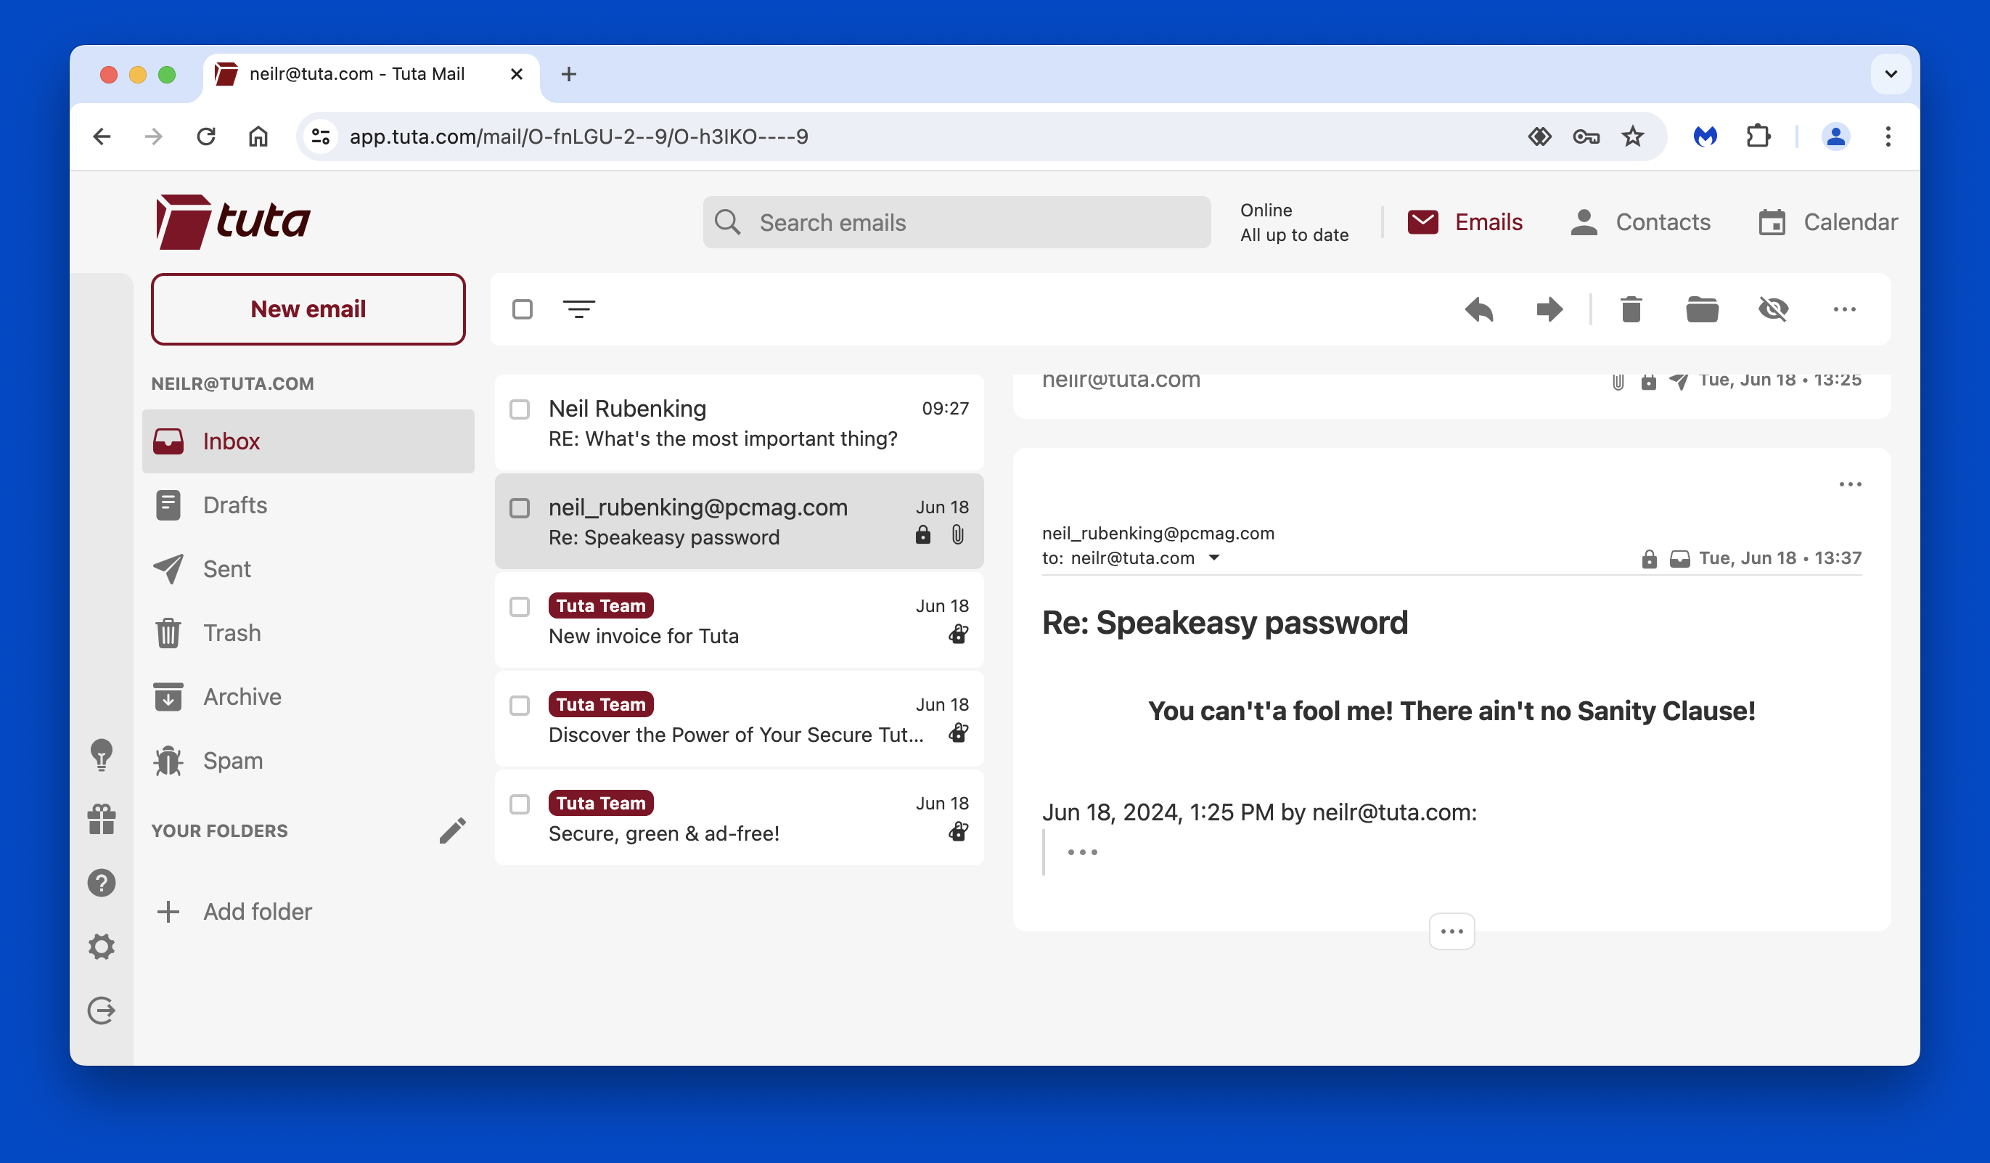Viewport: 1990px width, 1163px height.
Task: Click the New email button
Action: click(308, 309)
